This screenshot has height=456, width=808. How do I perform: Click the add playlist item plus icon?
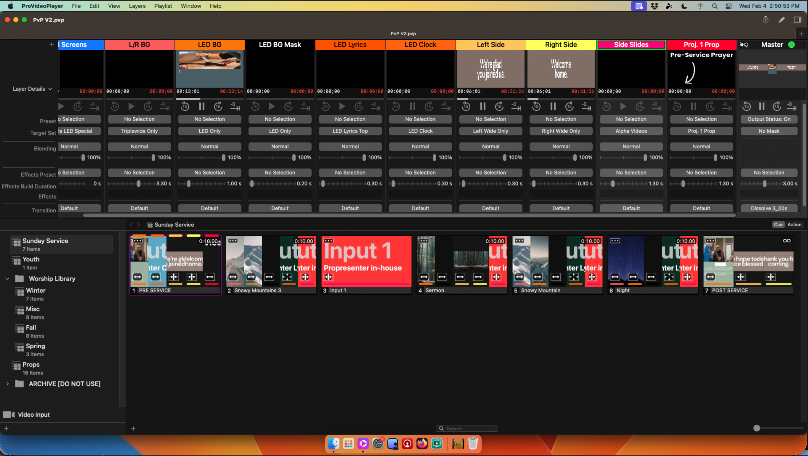pyautogui.click(x=133, y=428)
